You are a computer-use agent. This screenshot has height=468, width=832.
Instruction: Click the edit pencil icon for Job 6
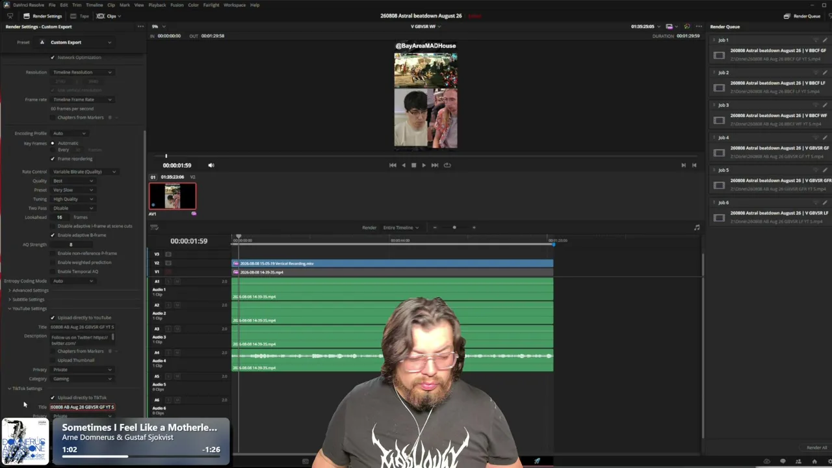pyautogui.click(x=825, y=203)
